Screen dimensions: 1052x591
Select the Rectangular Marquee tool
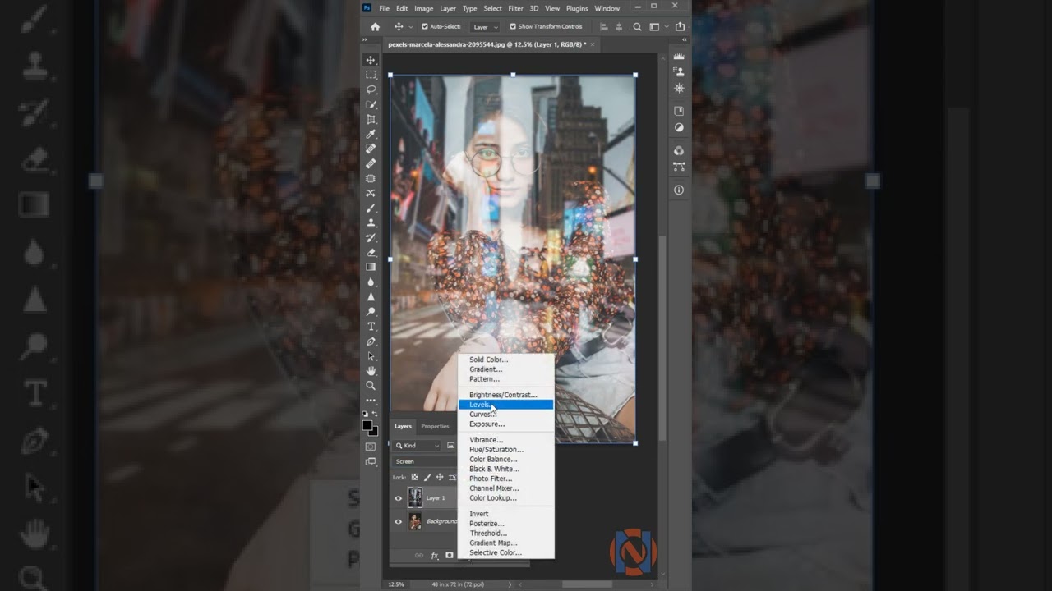[371, 75]
